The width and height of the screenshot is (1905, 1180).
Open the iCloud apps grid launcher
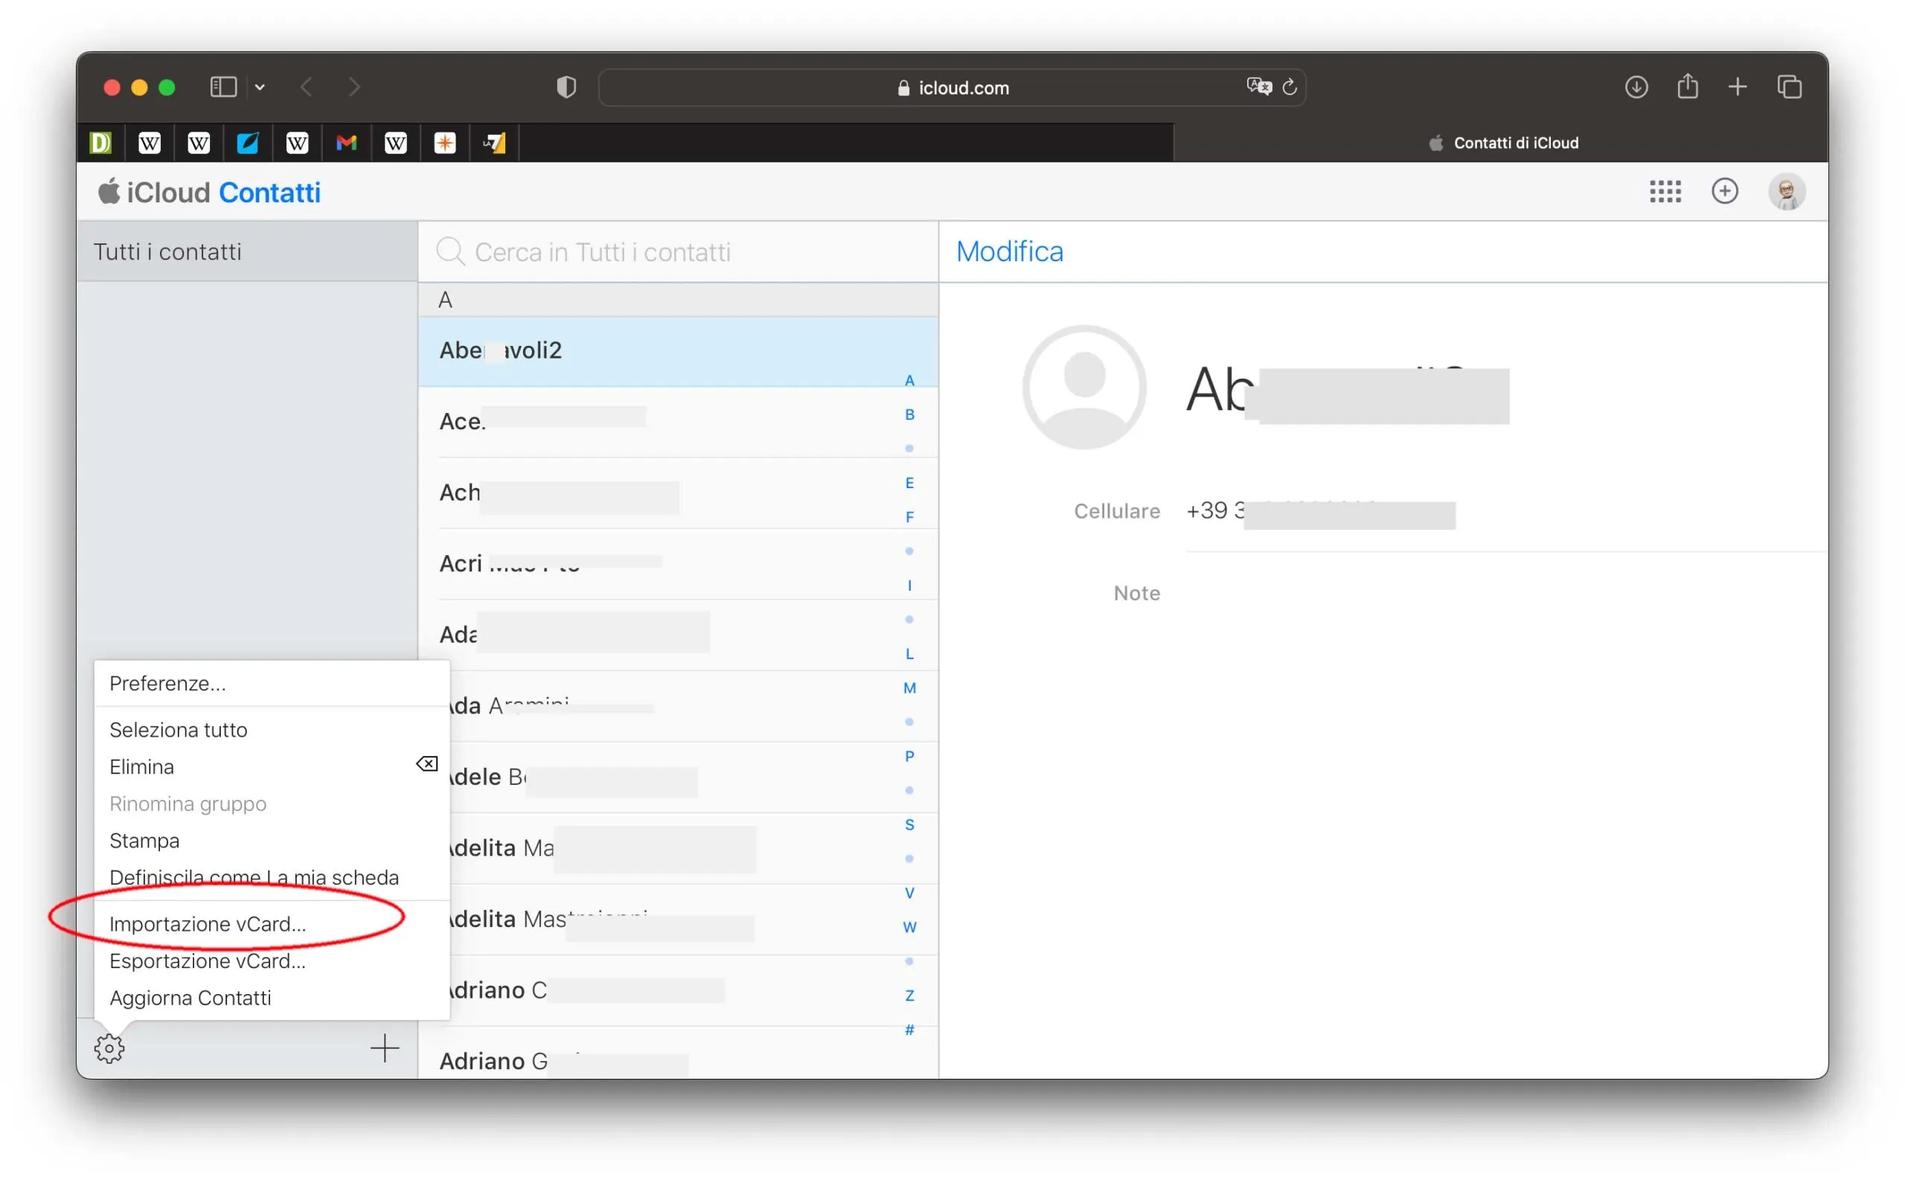pyautogui.click(x=1666, y=191)
